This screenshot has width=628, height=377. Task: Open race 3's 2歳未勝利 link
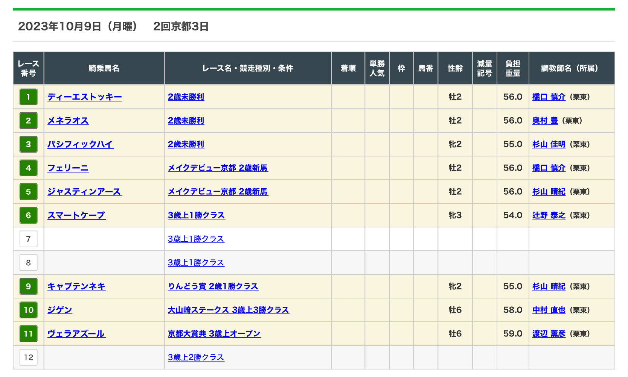click(x=186, y=144)
